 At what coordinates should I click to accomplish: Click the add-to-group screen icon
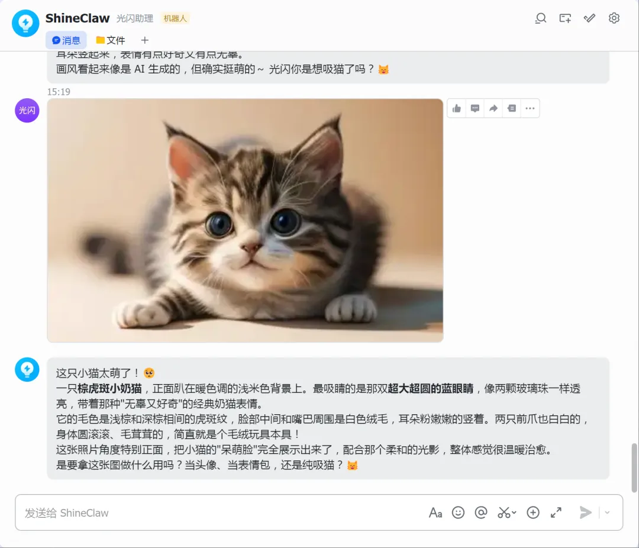tap(565, 18)
